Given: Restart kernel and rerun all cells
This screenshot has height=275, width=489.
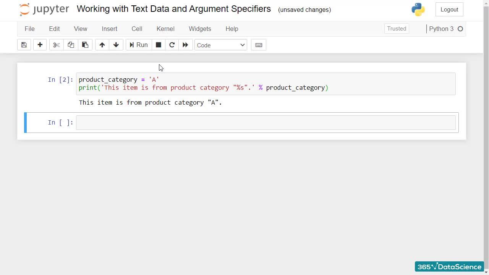Looking at the screenshot, I should (x=185, y=45).
